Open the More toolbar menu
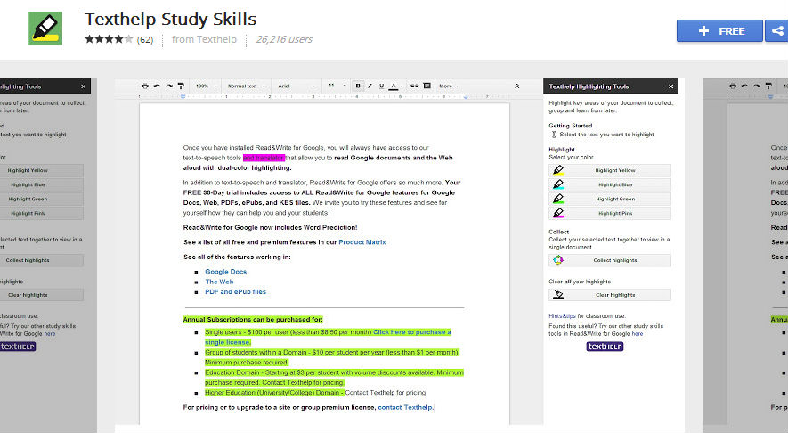Viewport: 788px width, 433px height. pyautogui.click(x=448, y=86)
